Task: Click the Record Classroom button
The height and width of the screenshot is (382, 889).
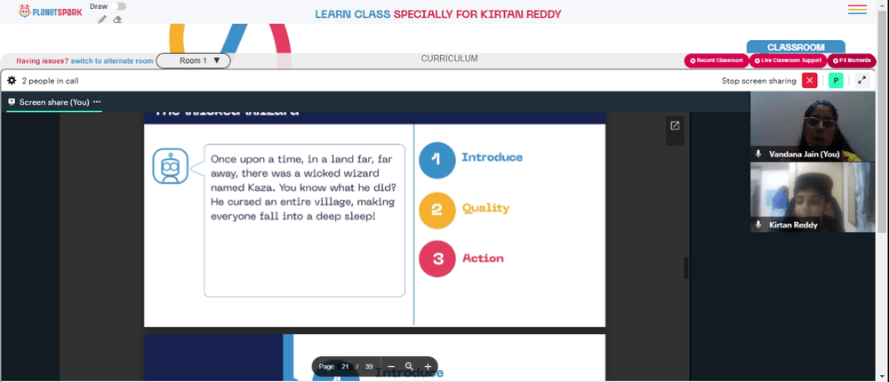Action: [x=717, y=60]
